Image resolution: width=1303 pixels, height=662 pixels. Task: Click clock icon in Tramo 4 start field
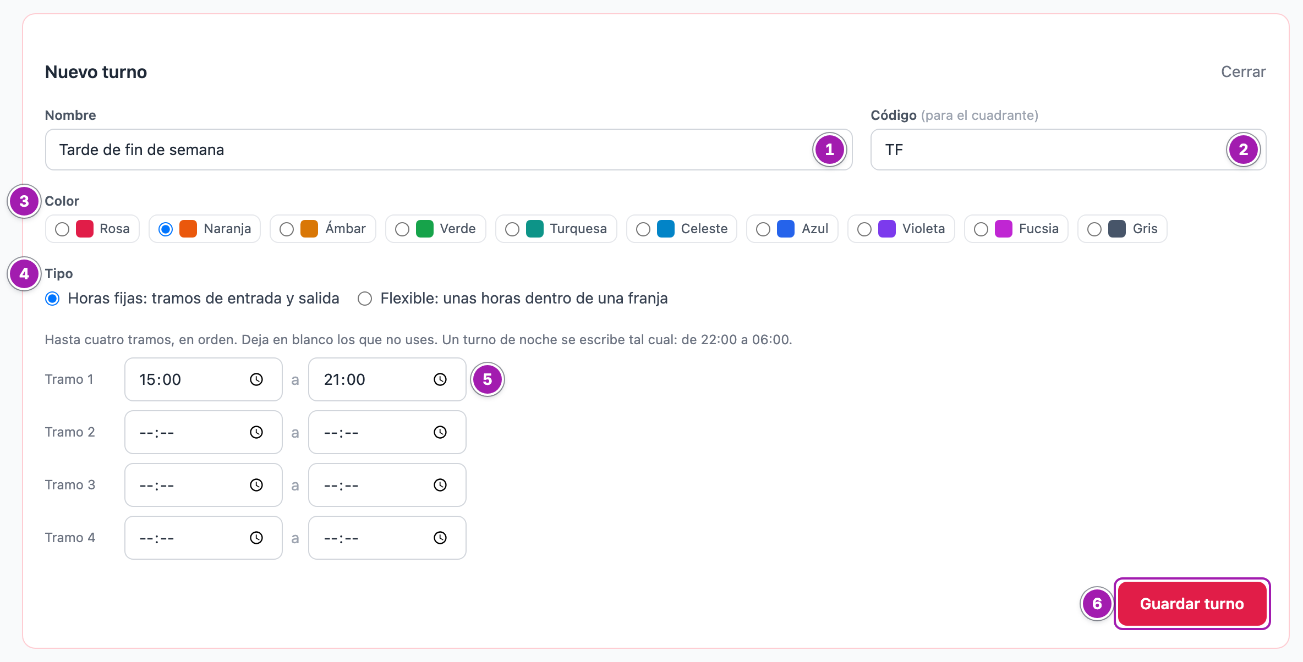[256, 538]
